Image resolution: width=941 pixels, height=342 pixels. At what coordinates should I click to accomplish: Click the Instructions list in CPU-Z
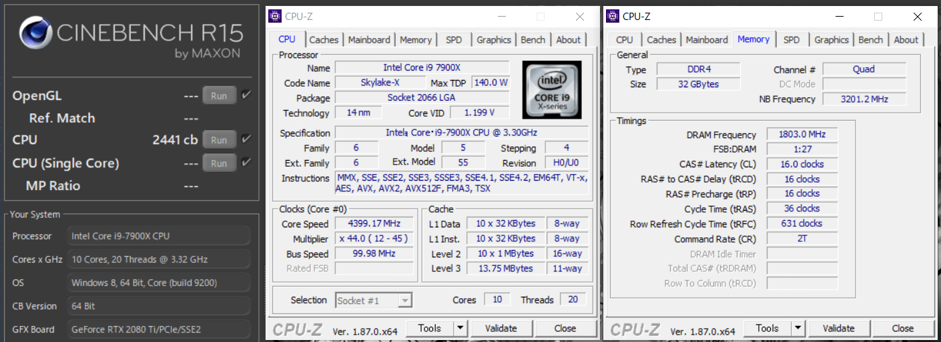462,184
